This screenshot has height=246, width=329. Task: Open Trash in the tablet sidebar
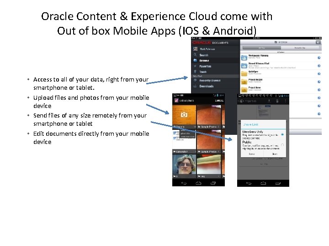216,72
